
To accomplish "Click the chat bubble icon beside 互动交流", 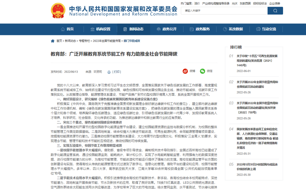I will [258, 29].
